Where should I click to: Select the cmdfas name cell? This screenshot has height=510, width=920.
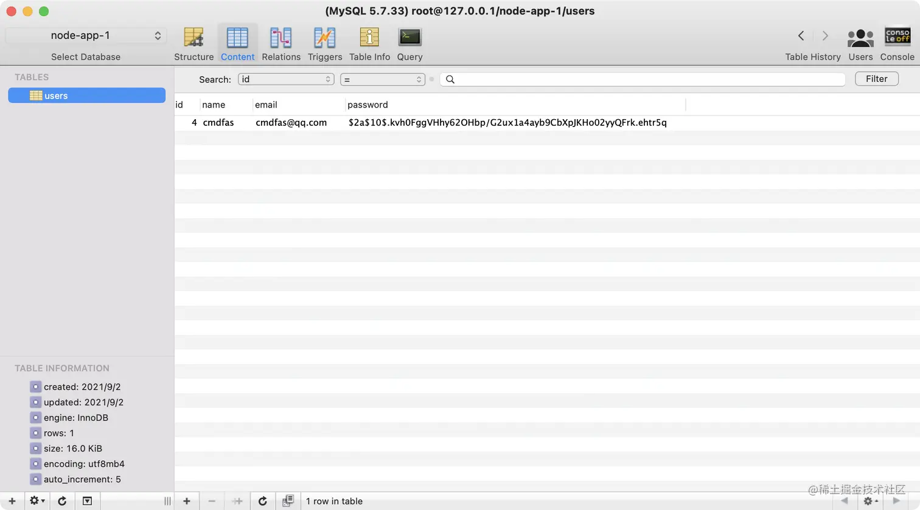coord(226,122)
